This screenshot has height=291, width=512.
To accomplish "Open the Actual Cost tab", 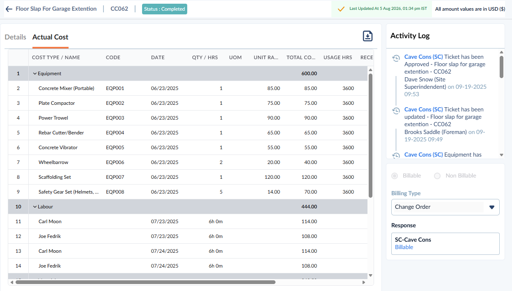I will [51, 37].
